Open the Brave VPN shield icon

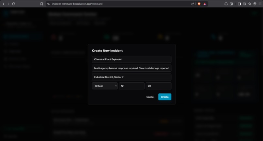(x=255, y=4)
